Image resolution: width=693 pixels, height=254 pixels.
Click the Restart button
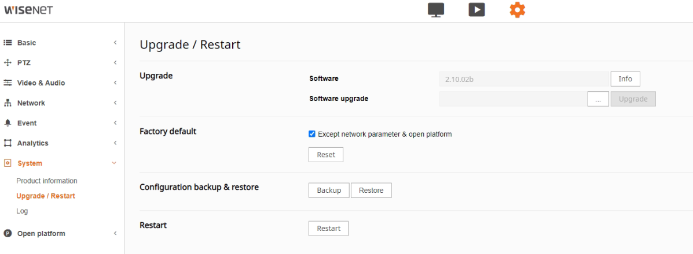coord(328,229)
